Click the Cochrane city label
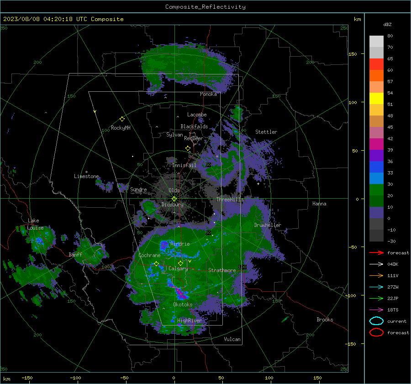This screenshot has height=384, width=411. (149, 255)
